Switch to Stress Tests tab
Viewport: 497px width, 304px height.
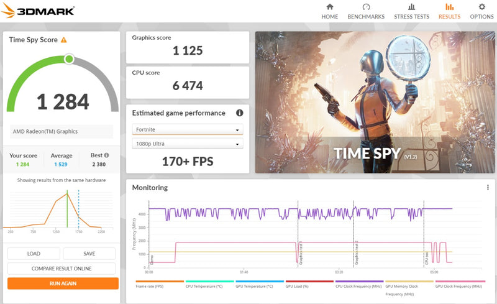coord(411,11)
